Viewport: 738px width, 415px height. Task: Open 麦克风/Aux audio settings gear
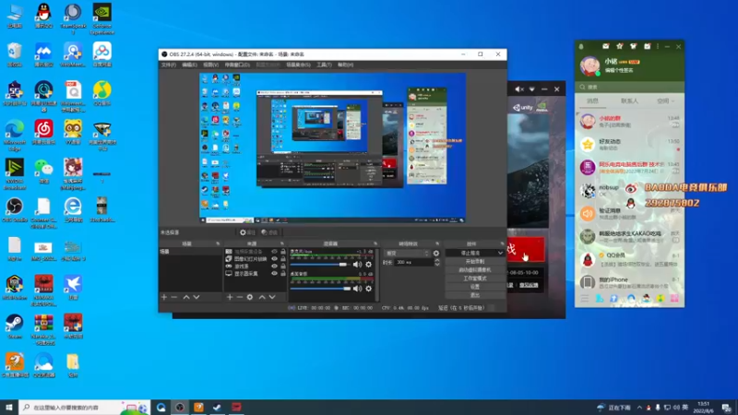pyautogui.click(x=368, y=265)
